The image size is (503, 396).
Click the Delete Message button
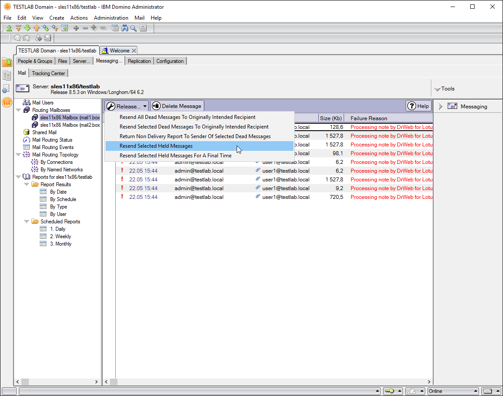tap(177, 106)
